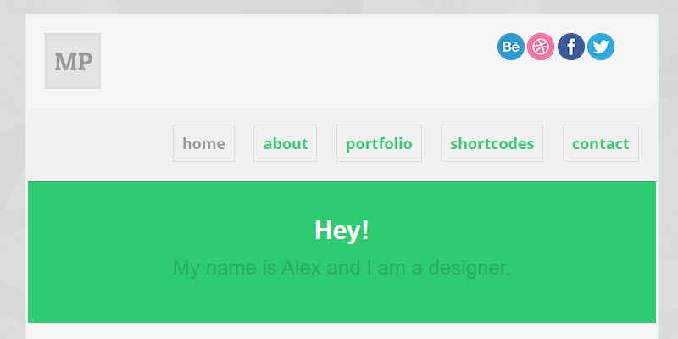Select the shortcodes menu item

(x=492, y=143)
